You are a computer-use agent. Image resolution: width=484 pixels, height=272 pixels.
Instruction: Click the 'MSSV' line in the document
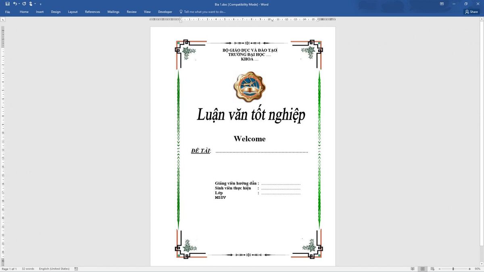click(x=220, y=197)
